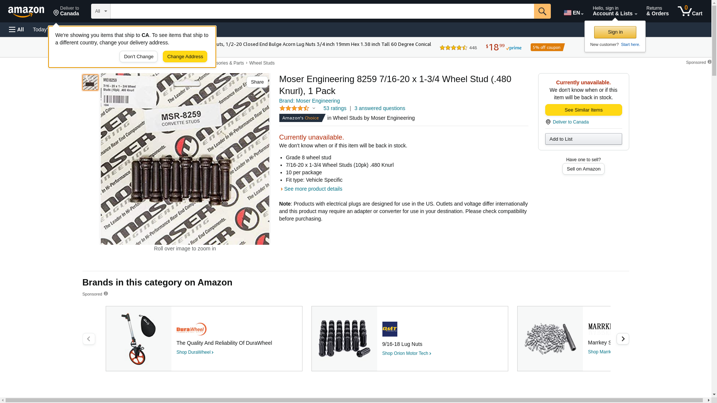The image size is (717, 403).
Task: Open the All hamburger menu
Action: point(16,29)
